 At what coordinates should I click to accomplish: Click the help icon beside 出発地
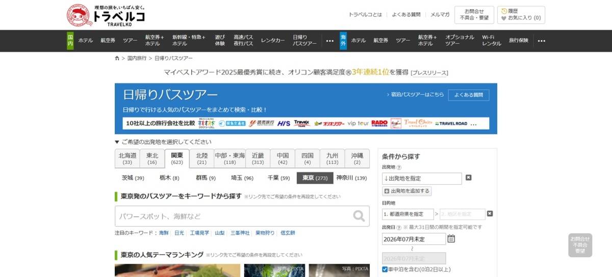[x=399, y=167]
